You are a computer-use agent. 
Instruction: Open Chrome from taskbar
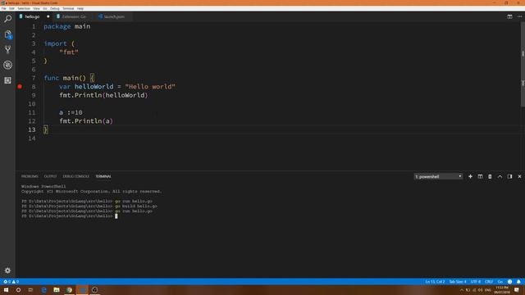[69, 289]
